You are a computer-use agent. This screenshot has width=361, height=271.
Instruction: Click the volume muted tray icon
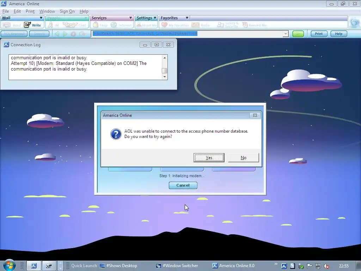tap(326, 266)
